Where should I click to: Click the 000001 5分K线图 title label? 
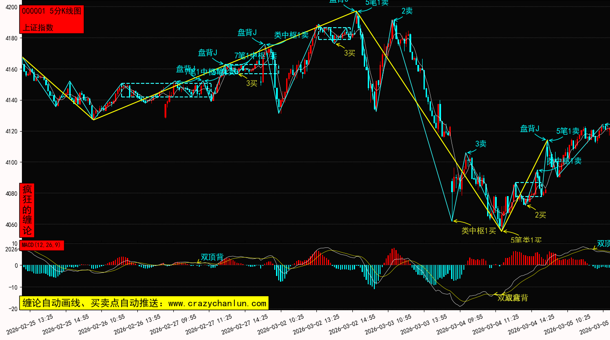[51, 11]
